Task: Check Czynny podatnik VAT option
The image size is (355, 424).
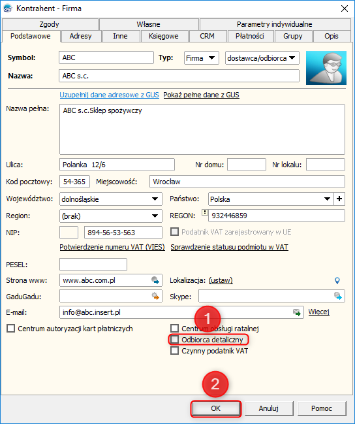Action: click(x=174, y=351)
